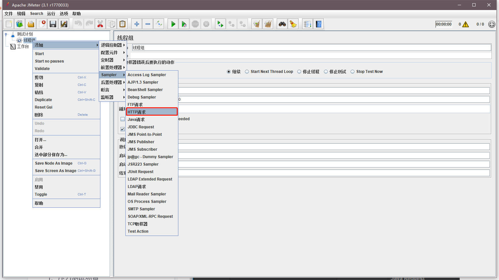Click the thread count status globe icon
The width and height of the screenshot is (499, 280).
492,24
